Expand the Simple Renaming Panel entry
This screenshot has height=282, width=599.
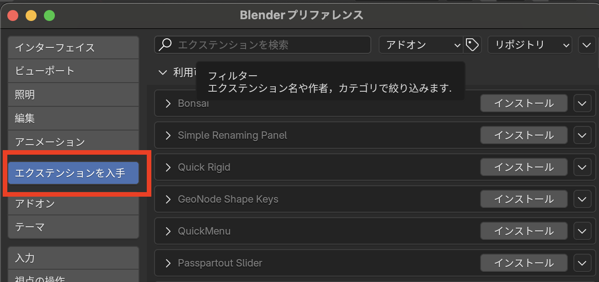[x=168, y=135]
